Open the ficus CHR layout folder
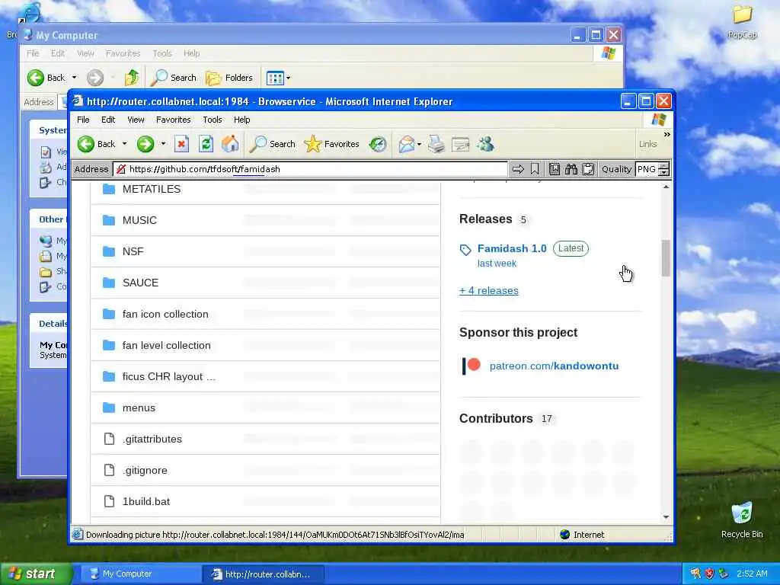The image size is (780, 585). 168,377
